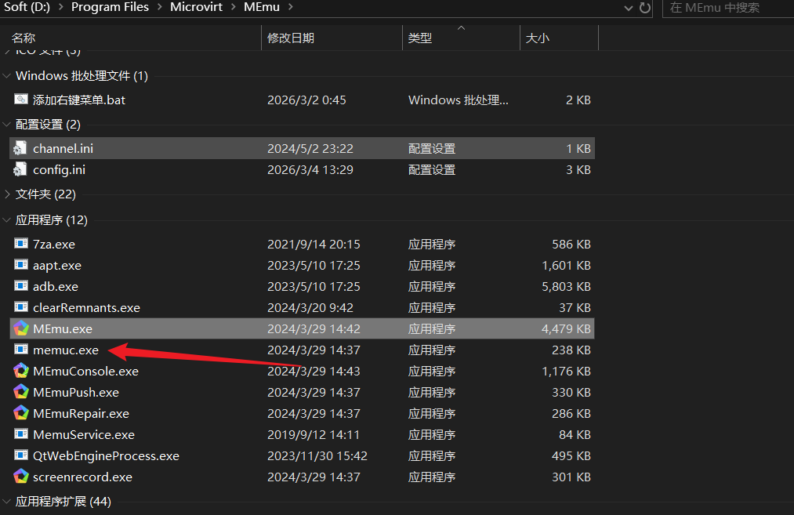Collapse the Windows 批处理文件 group

pos(8,76)
